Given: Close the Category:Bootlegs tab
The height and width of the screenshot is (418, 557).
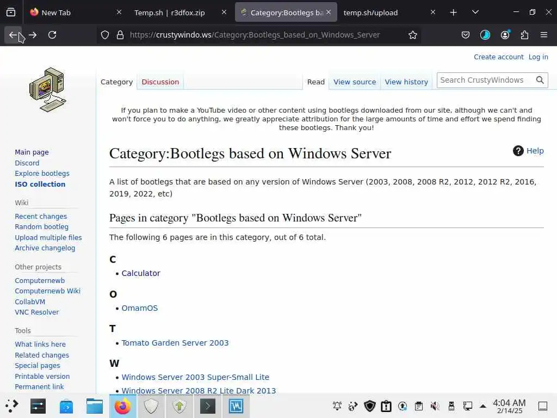Looking at the screenshot, I should click(329, 12).
